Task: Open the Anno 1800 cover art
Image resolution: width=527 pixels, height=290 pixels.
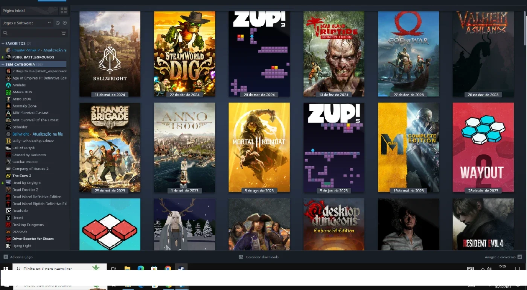Action: point(184,147)
